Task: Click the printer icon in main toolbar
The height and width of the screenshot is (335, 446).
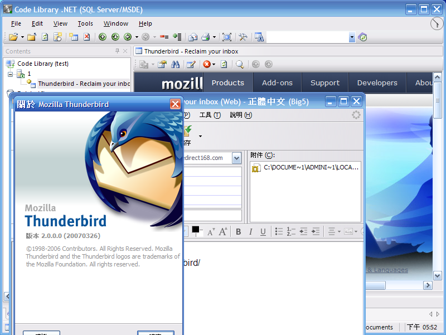Action: tap(205, 37)
